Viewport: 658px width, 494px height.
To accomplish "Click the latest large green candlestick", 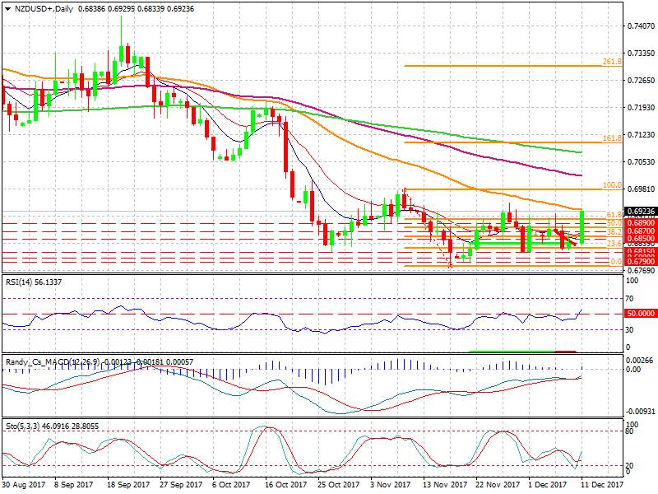I will pos(582,226).
